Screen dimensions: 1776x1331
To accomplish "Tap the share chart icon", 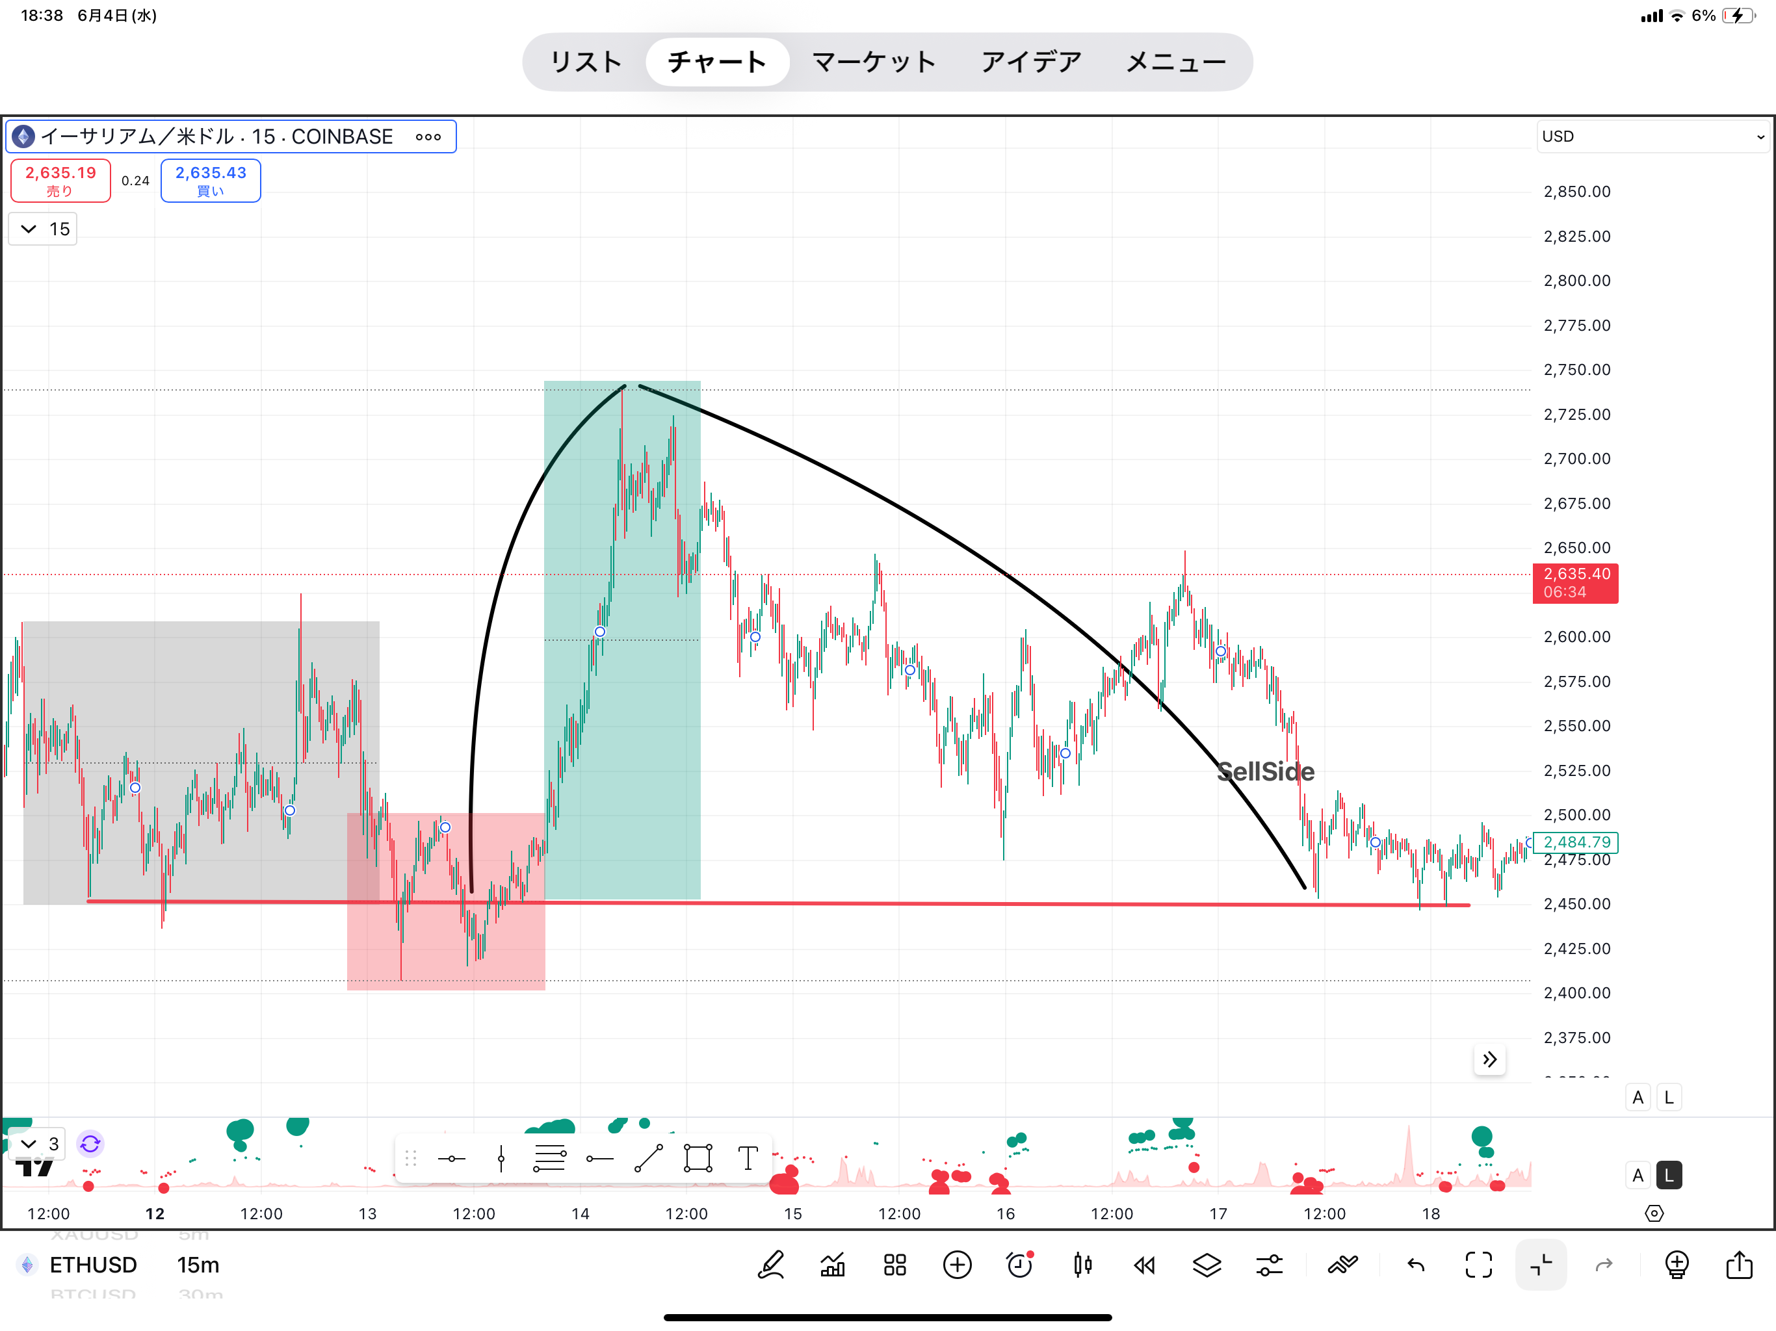I will 1739,1265.
